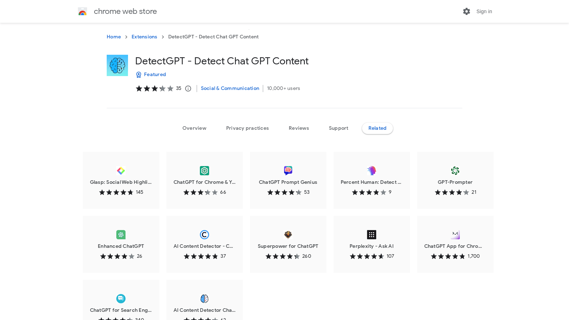Click the ChatGPT for Chrome extension icon

coord(204,171)
